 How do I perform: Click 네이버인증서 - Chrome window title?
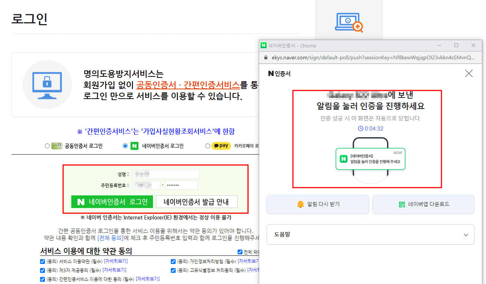292,46
